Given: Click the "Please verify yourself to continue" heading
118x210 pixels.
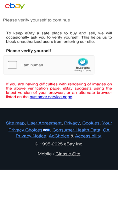Looking at the screenshot, I should click(x=37, y=20).
